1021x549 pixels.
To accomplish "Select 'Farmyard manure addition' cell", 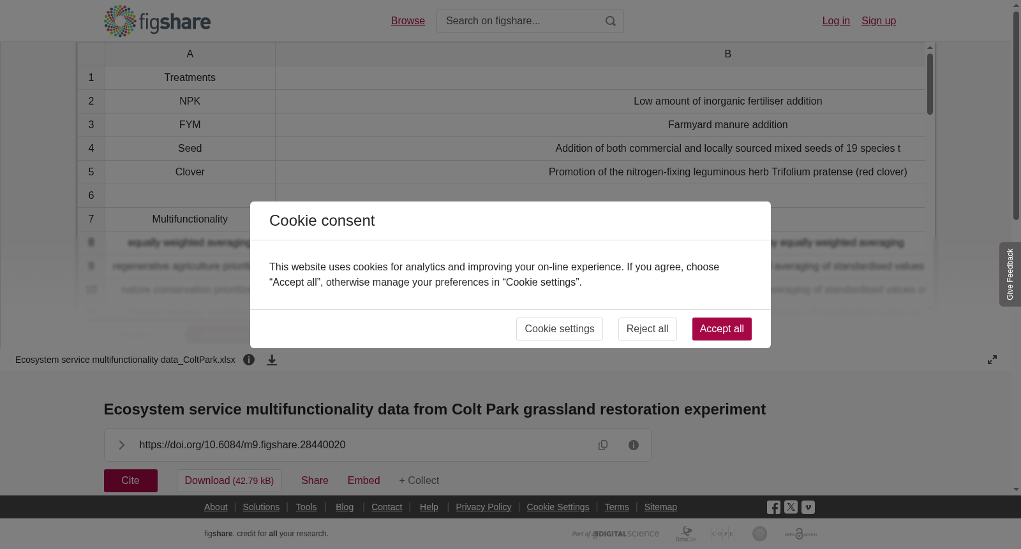I will (600, 125).
